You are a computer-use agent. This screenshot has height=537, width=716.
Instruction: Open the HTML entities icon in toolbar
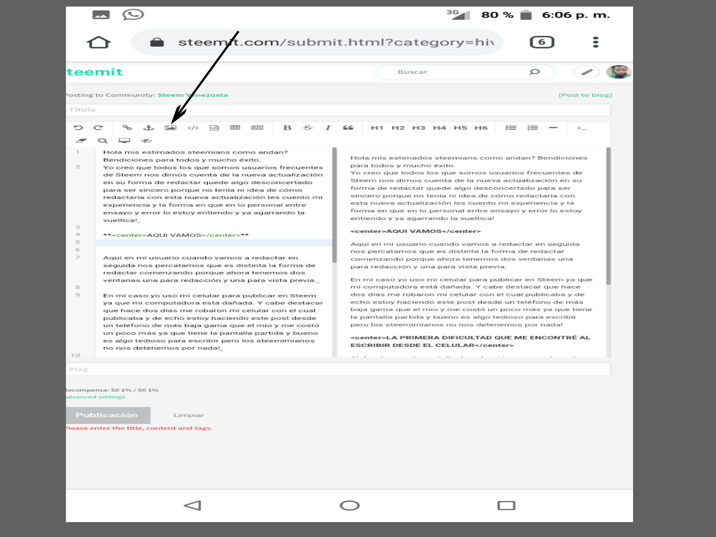[257, 127]
